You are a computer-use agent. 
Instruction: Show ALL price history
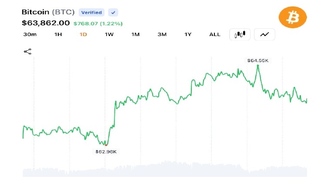click(215, 34)
